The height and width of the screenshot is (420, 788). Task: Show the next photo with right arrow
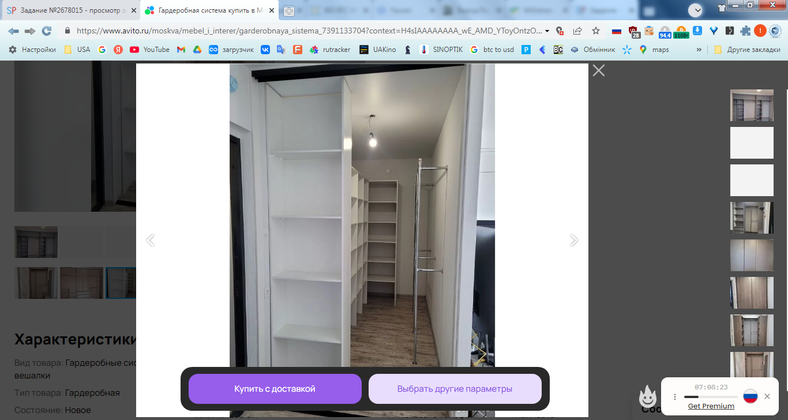point(573,240)
